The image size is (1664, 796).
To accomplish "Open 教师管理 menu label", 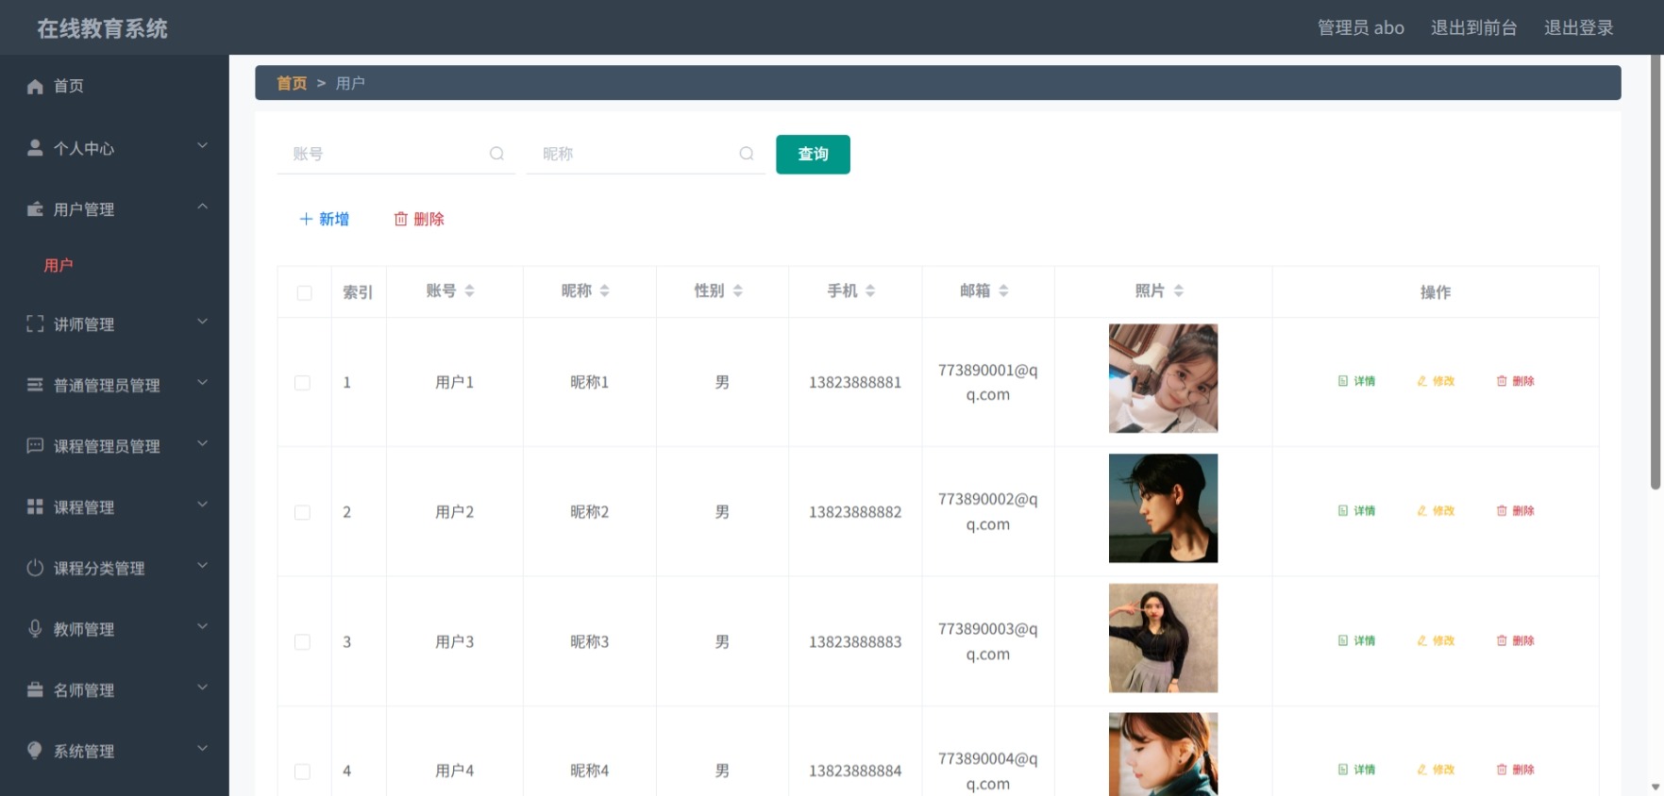I will [x=84, y=629].
